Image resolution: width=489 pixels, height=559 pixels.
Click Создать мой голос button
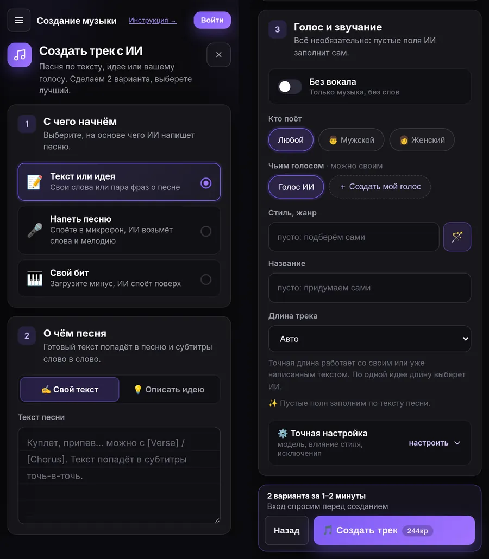(380, 187)
